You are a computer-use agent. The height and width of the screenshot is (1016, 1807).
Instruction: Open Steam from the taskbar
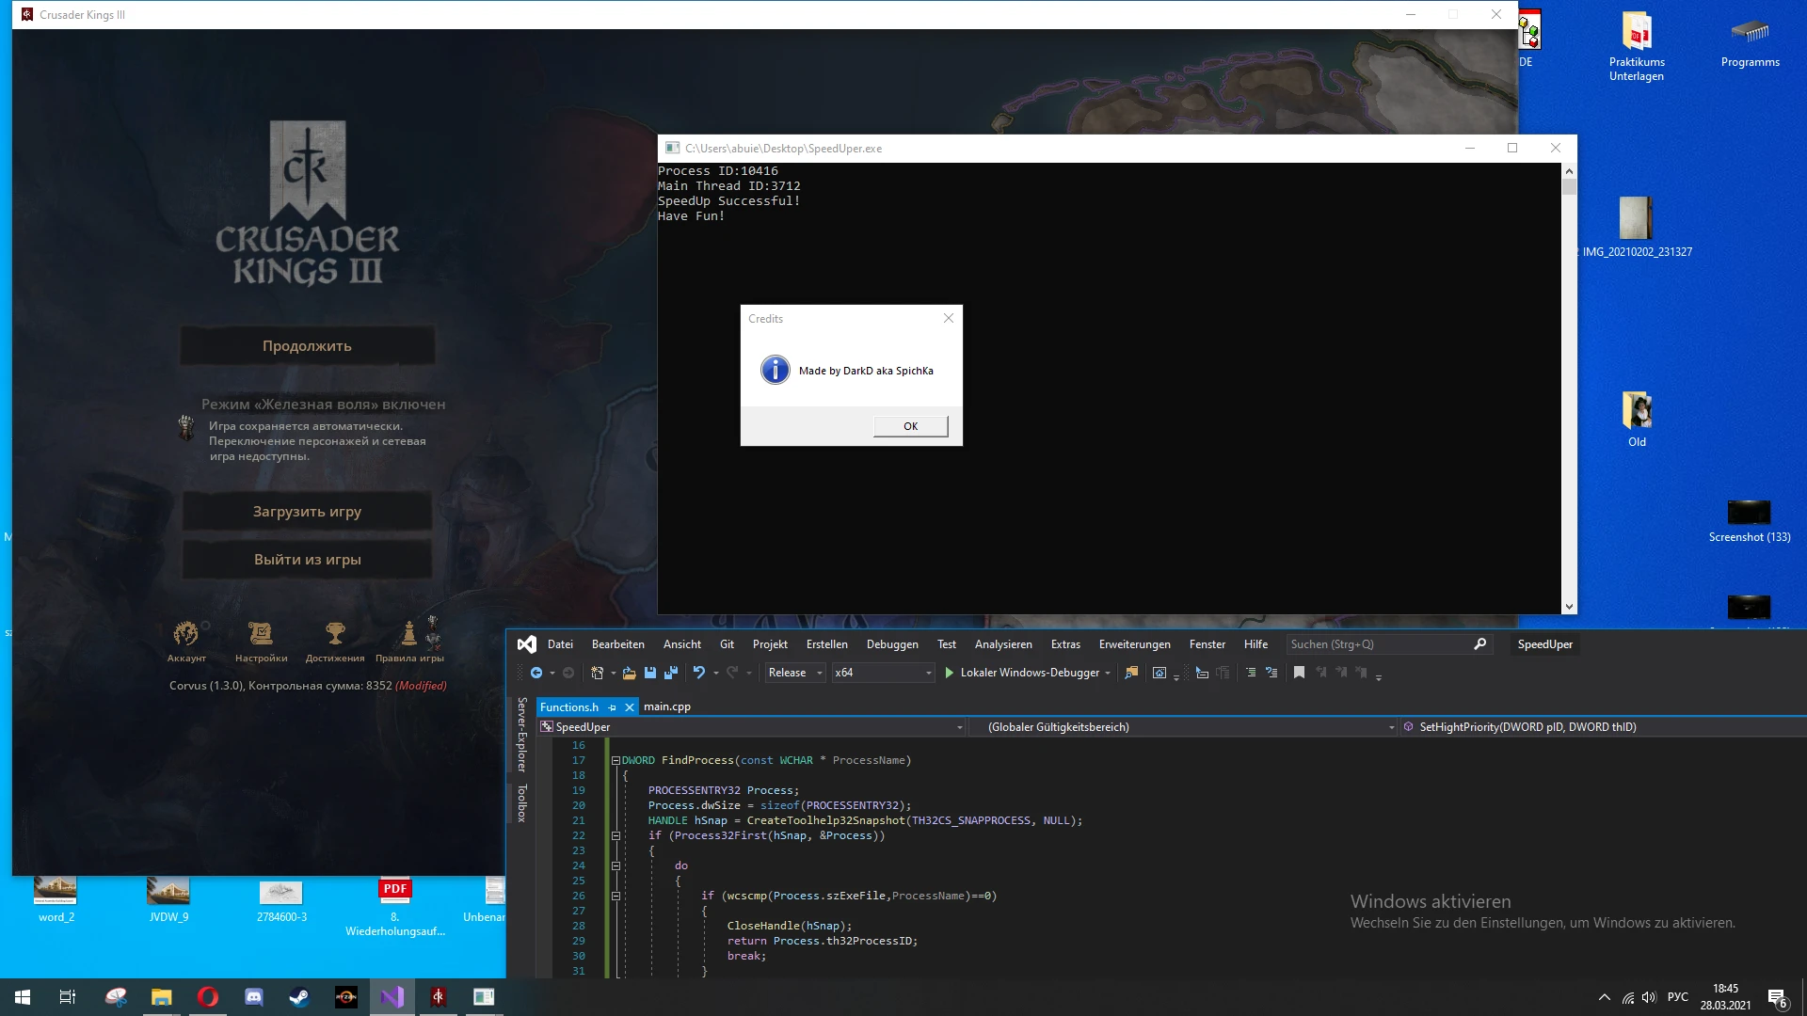299,997
